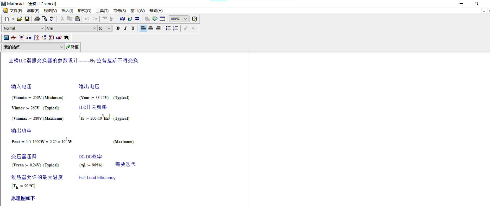490x206 pixels.
Task: Toggle bulleted list
Action: [168, 28]
